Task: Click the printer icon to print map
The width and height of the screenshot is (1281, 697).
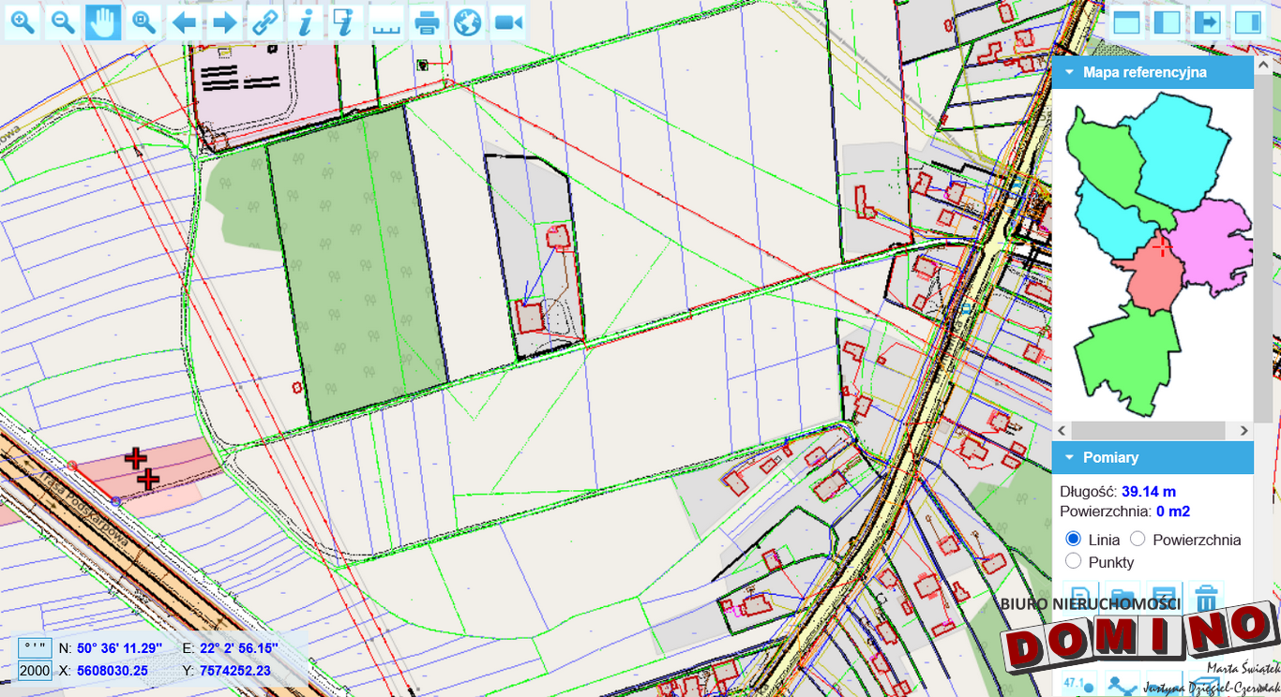Action: coord(427,22)
